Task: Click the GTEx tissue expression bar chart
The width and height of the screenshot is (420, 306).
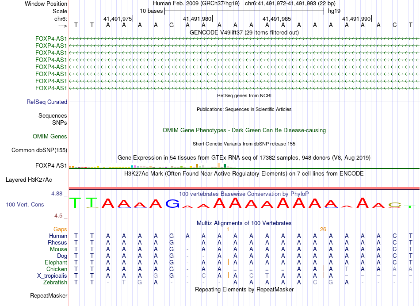Action: 152,165
